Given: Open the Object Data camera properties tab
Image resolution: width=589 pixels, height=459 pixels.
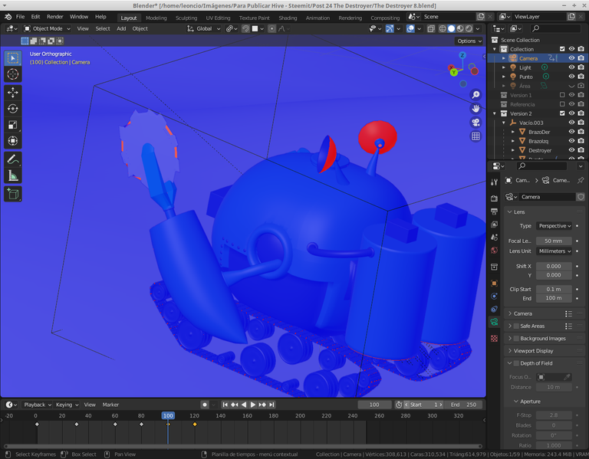Looking at the screenshot, I should coord(495,322).
